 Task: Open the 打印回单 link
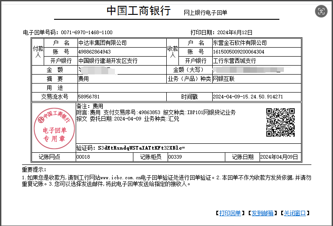click(x=230, y=213)
